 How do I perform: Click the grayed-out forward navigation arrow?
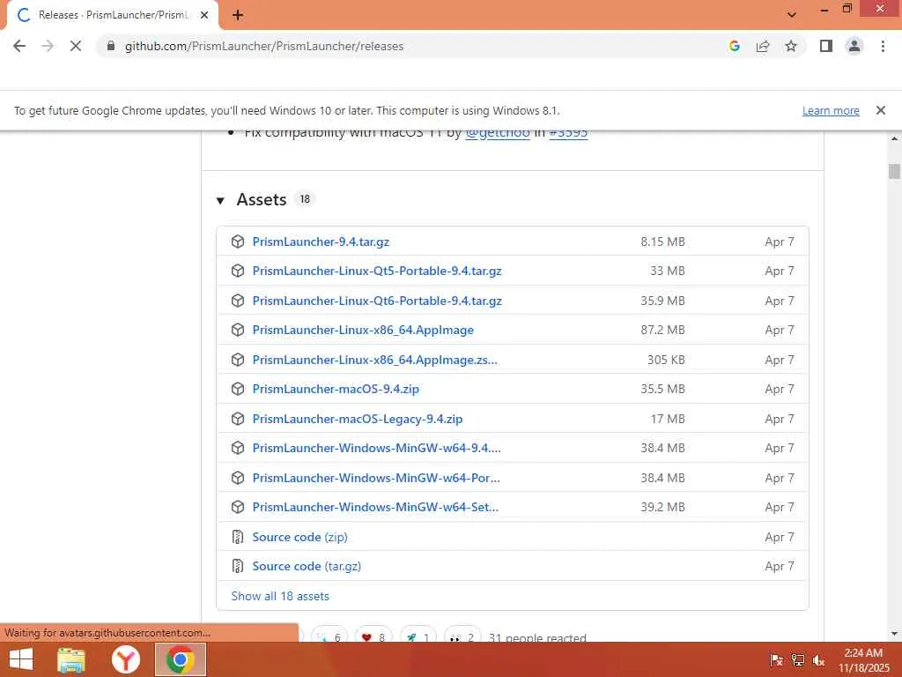point(48,46)
